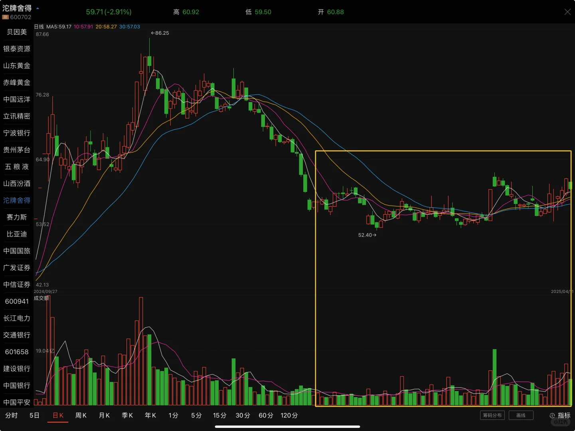Select 广发证券 in the stock list
Screen dimensions: 575x431
click(17, 268)
